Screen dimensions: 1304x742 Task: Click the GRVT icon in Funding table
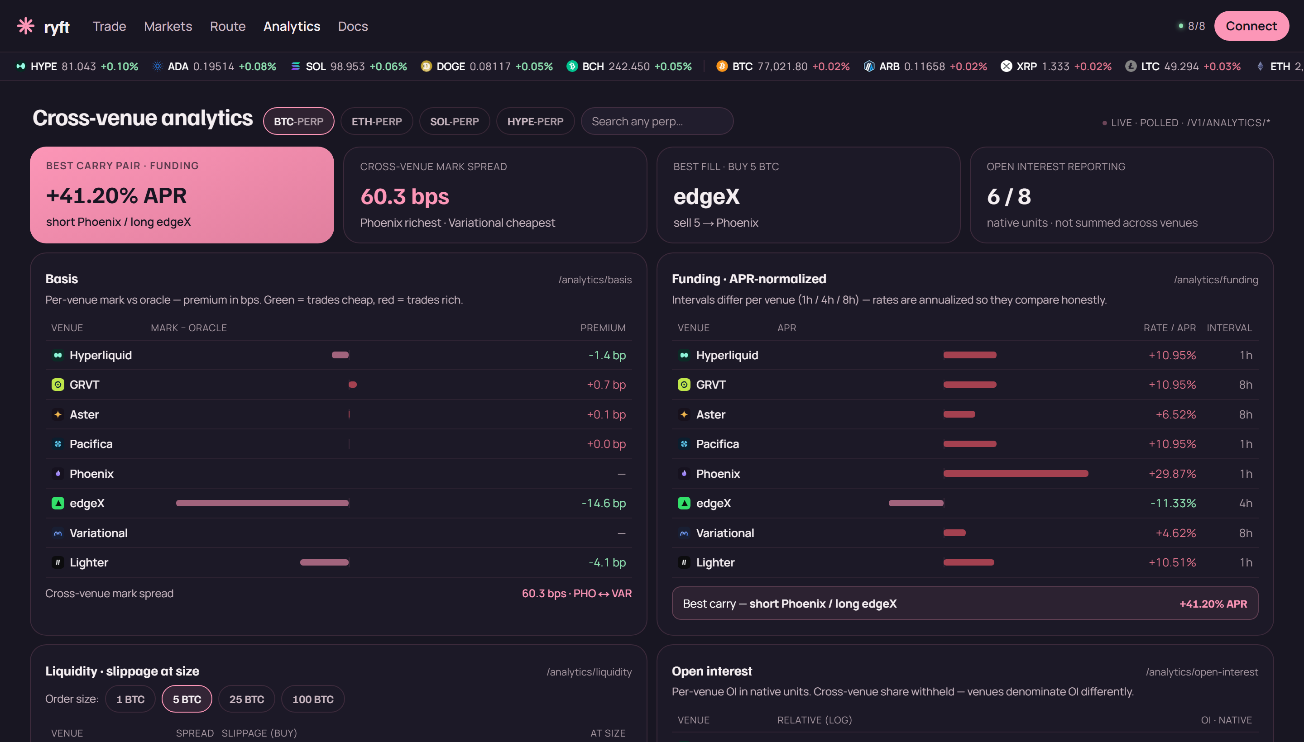coord(685,385)
